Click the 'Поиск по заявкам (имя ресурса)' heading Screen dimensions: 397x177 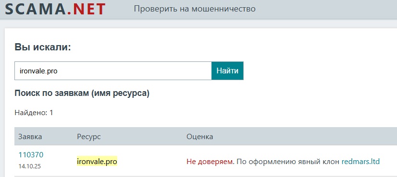coord(82,94)
